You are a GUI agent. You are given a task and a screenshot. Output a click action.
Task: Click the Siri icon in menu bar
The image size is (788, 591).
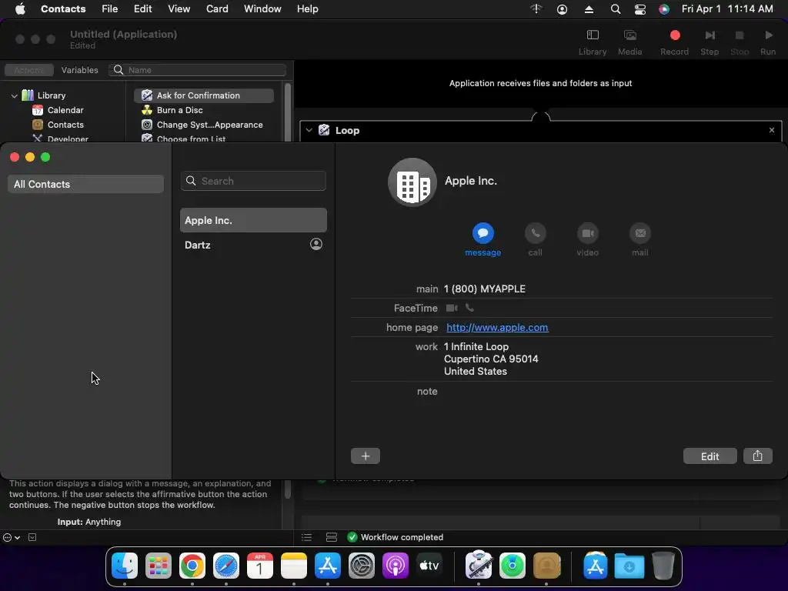point(664,9)
